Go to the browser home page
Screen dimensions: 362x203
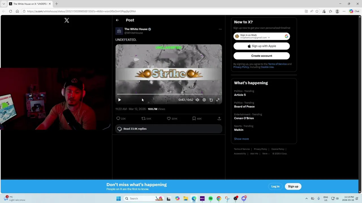(17, 11)
